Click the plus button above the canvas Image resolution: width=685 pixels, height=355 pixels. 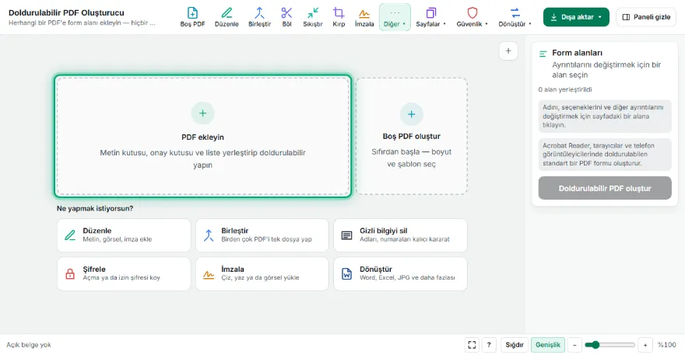pos(508,51)
